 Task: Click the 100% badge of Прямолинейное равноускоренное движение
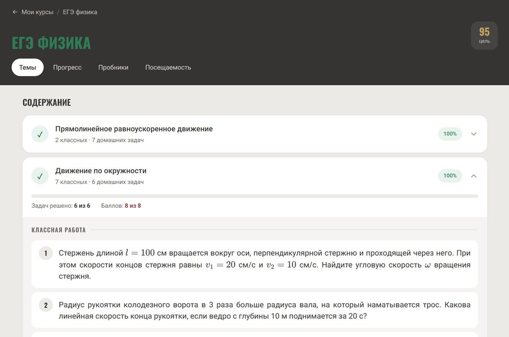[450, 134]
